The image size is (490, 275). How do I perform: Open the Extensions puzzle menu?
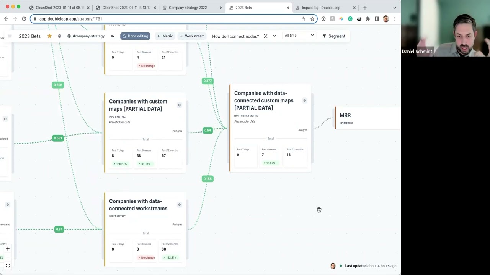(x=368, y=19)
